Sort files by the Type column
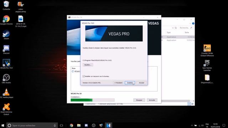 169,32
